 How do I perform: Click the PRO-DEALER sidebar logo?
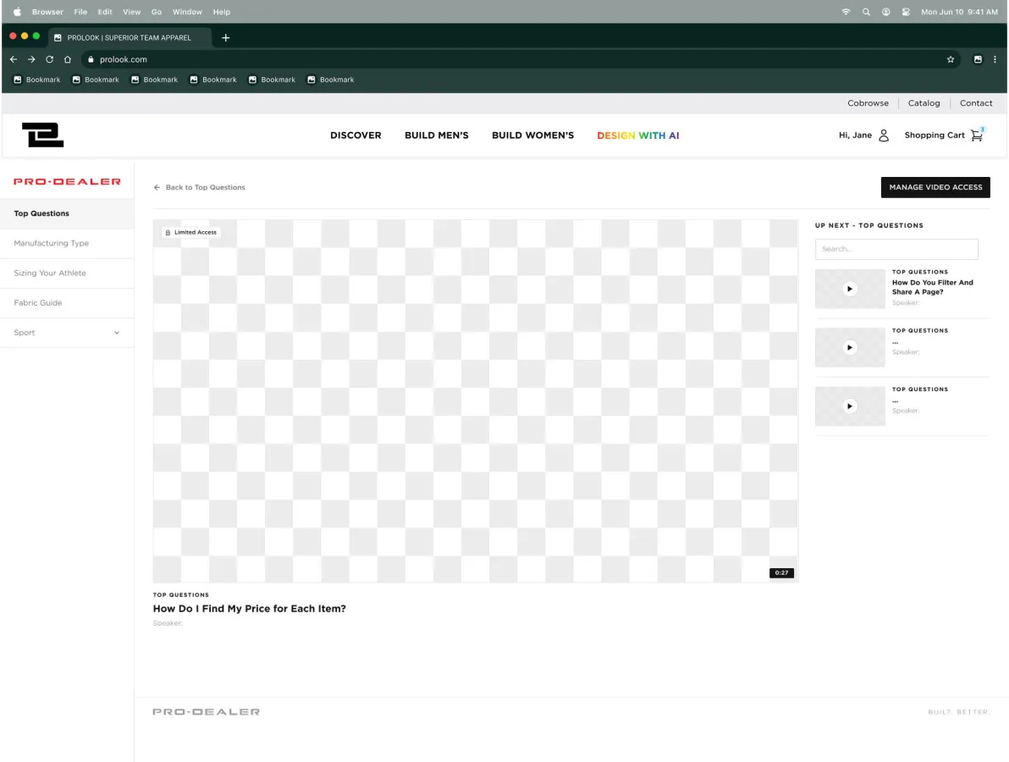click(67, 181)
